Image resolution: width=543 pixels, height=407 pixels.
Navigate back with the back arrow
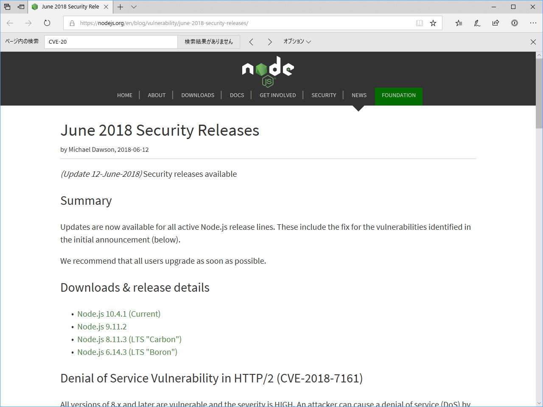9,23
